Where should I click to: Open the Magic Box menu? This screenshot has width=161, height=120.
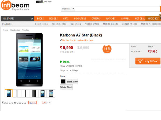(153, 19)
